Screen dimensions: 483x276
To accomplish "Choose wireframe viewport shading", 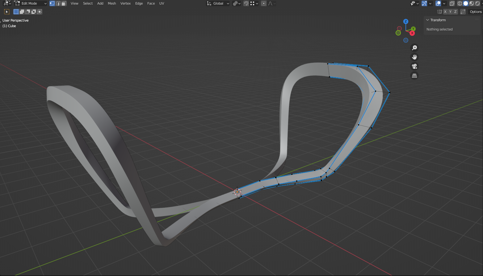I will pos(460,3).
